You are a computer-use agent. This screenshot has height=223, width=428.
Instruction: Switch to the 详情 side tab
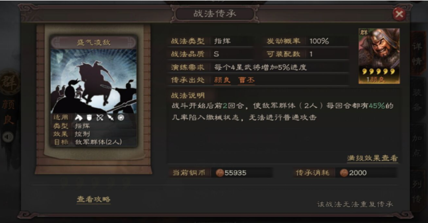[x=417, y=53]
